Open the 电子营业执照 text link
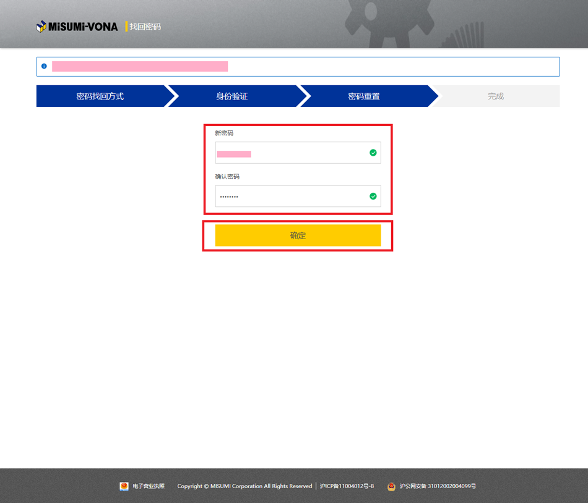This screenshot has width=588, height=503. pos(149,486)
